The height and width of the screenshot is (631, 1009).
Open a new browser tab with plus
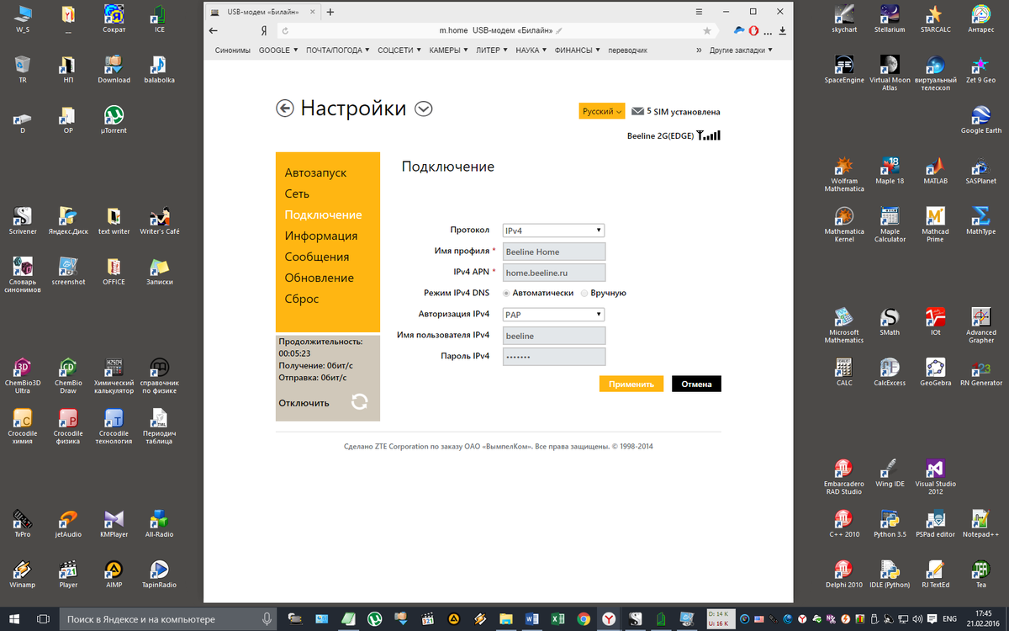[330, 12]
